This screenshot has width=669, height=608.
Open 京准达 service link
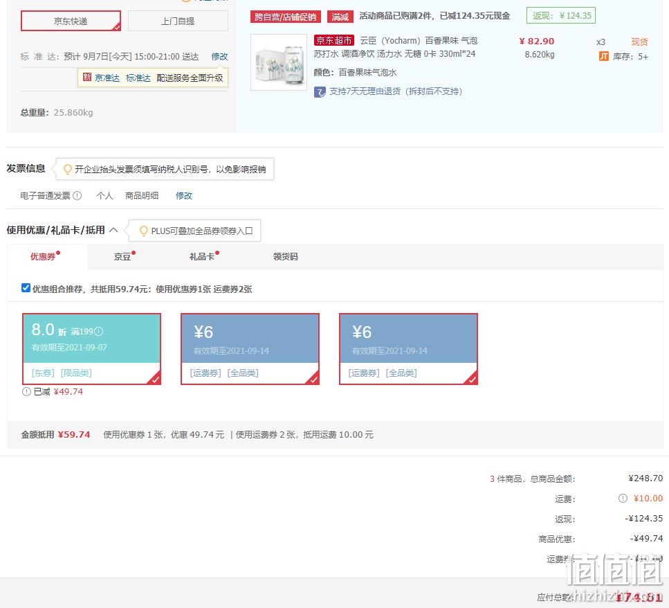(x=107, y=78)
